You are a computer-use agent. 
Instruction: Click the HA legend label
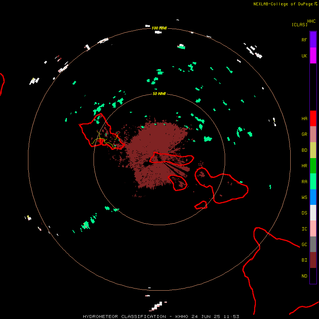click(304, 118)
